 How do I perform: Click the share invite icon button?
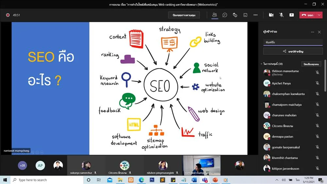(x=293, y=51)
